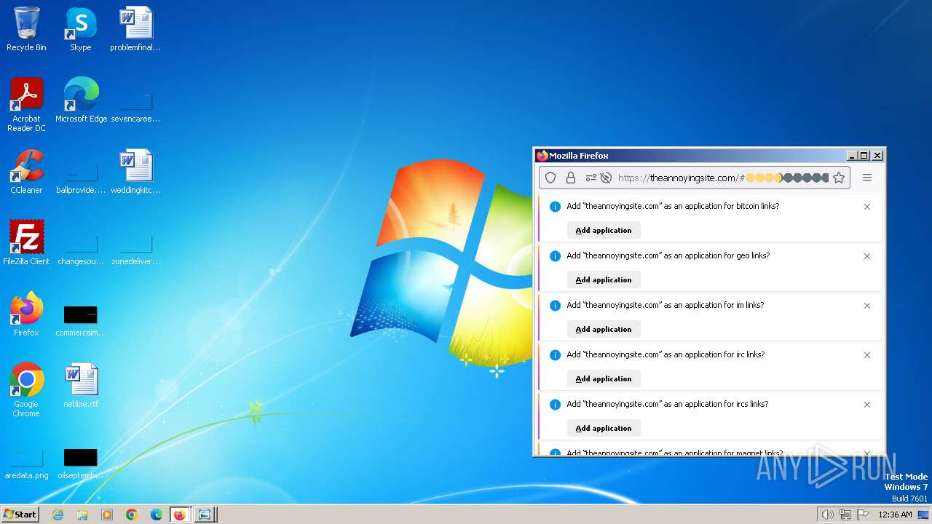Screen dimensions: 932x524
Task: Bookmark this page with the star icon
Action: [839, 178]
